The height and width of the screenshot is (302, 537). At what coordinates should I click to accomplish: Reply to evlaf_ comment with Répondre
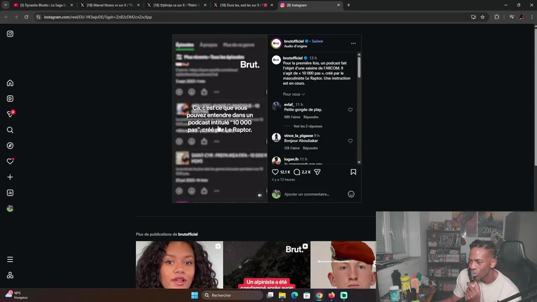click(x=311, y=117)
